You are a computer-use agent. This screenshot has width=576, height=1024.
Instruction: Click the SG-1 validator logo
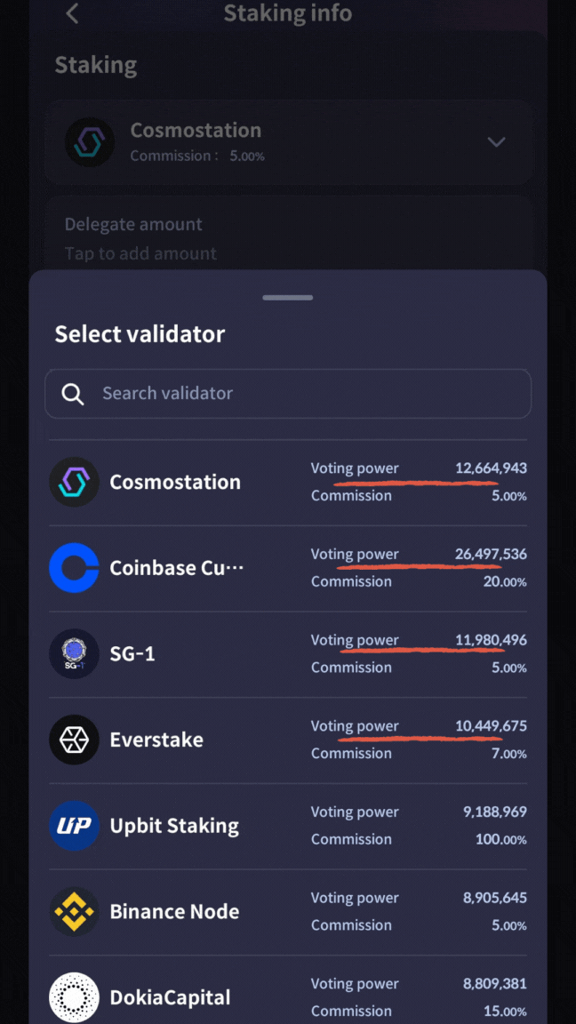click(x=74, y=654)
